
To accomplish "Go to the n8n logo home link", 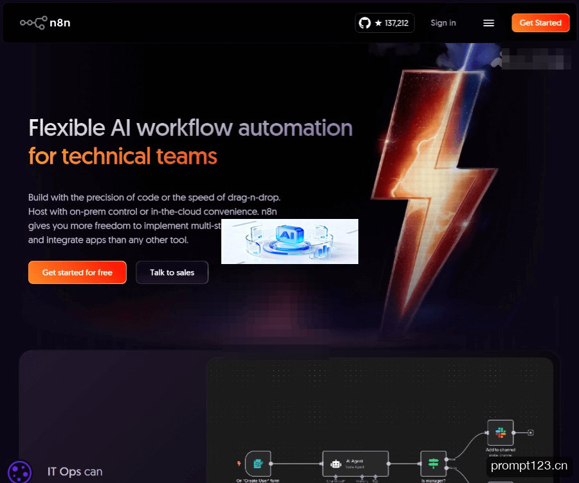I will point(45,23).
